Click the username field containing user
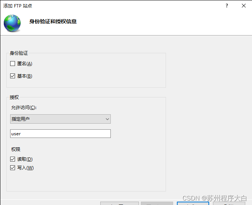 (x=60, y=134)
